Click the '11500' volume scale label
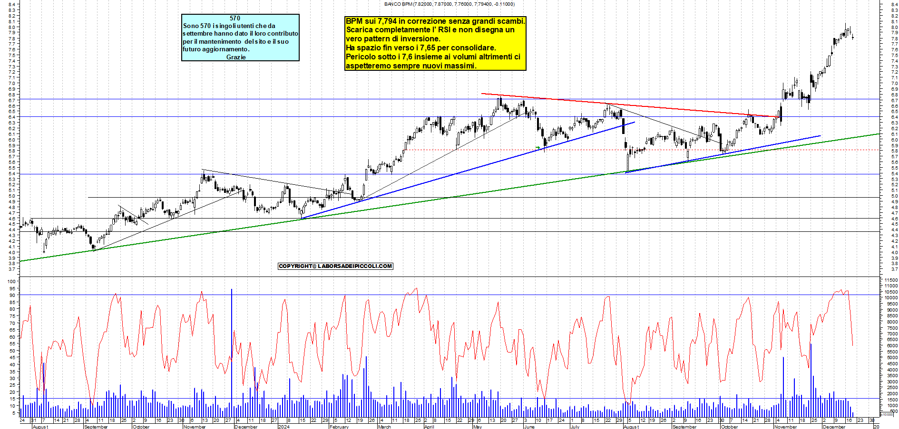The height and width of the screenshot is (429, 899). 891,280
